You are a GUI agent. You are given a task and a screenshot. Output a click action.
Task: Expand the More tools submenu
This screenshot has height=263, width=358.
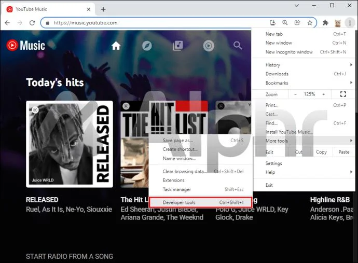304,141
